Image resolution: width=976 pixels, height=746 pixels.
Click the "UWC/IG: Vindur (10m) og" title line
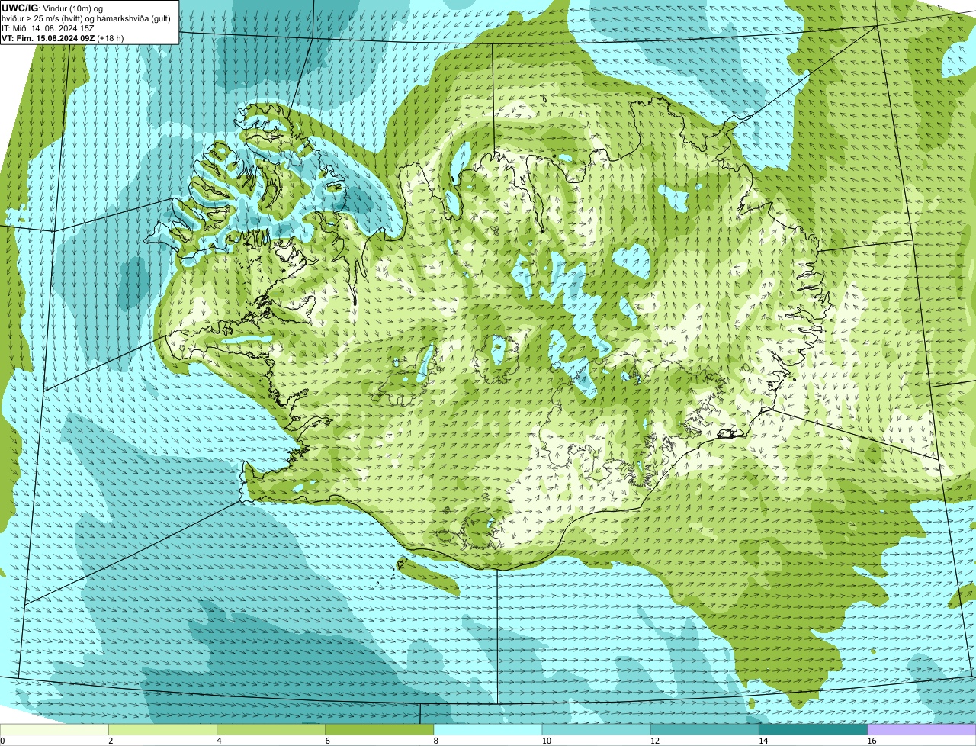52,8
